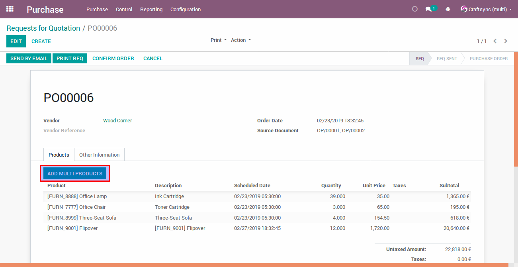Open the Reporting menu
The width and height of the screenshot is (518, 267).
coord(151,9)
